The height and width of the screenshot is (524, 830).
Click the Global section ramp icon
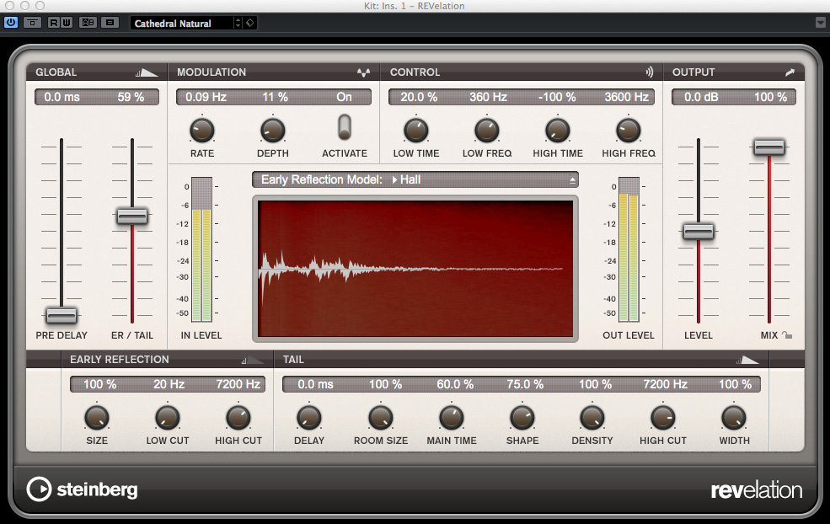pyautogui.click(x=147, y=72)
